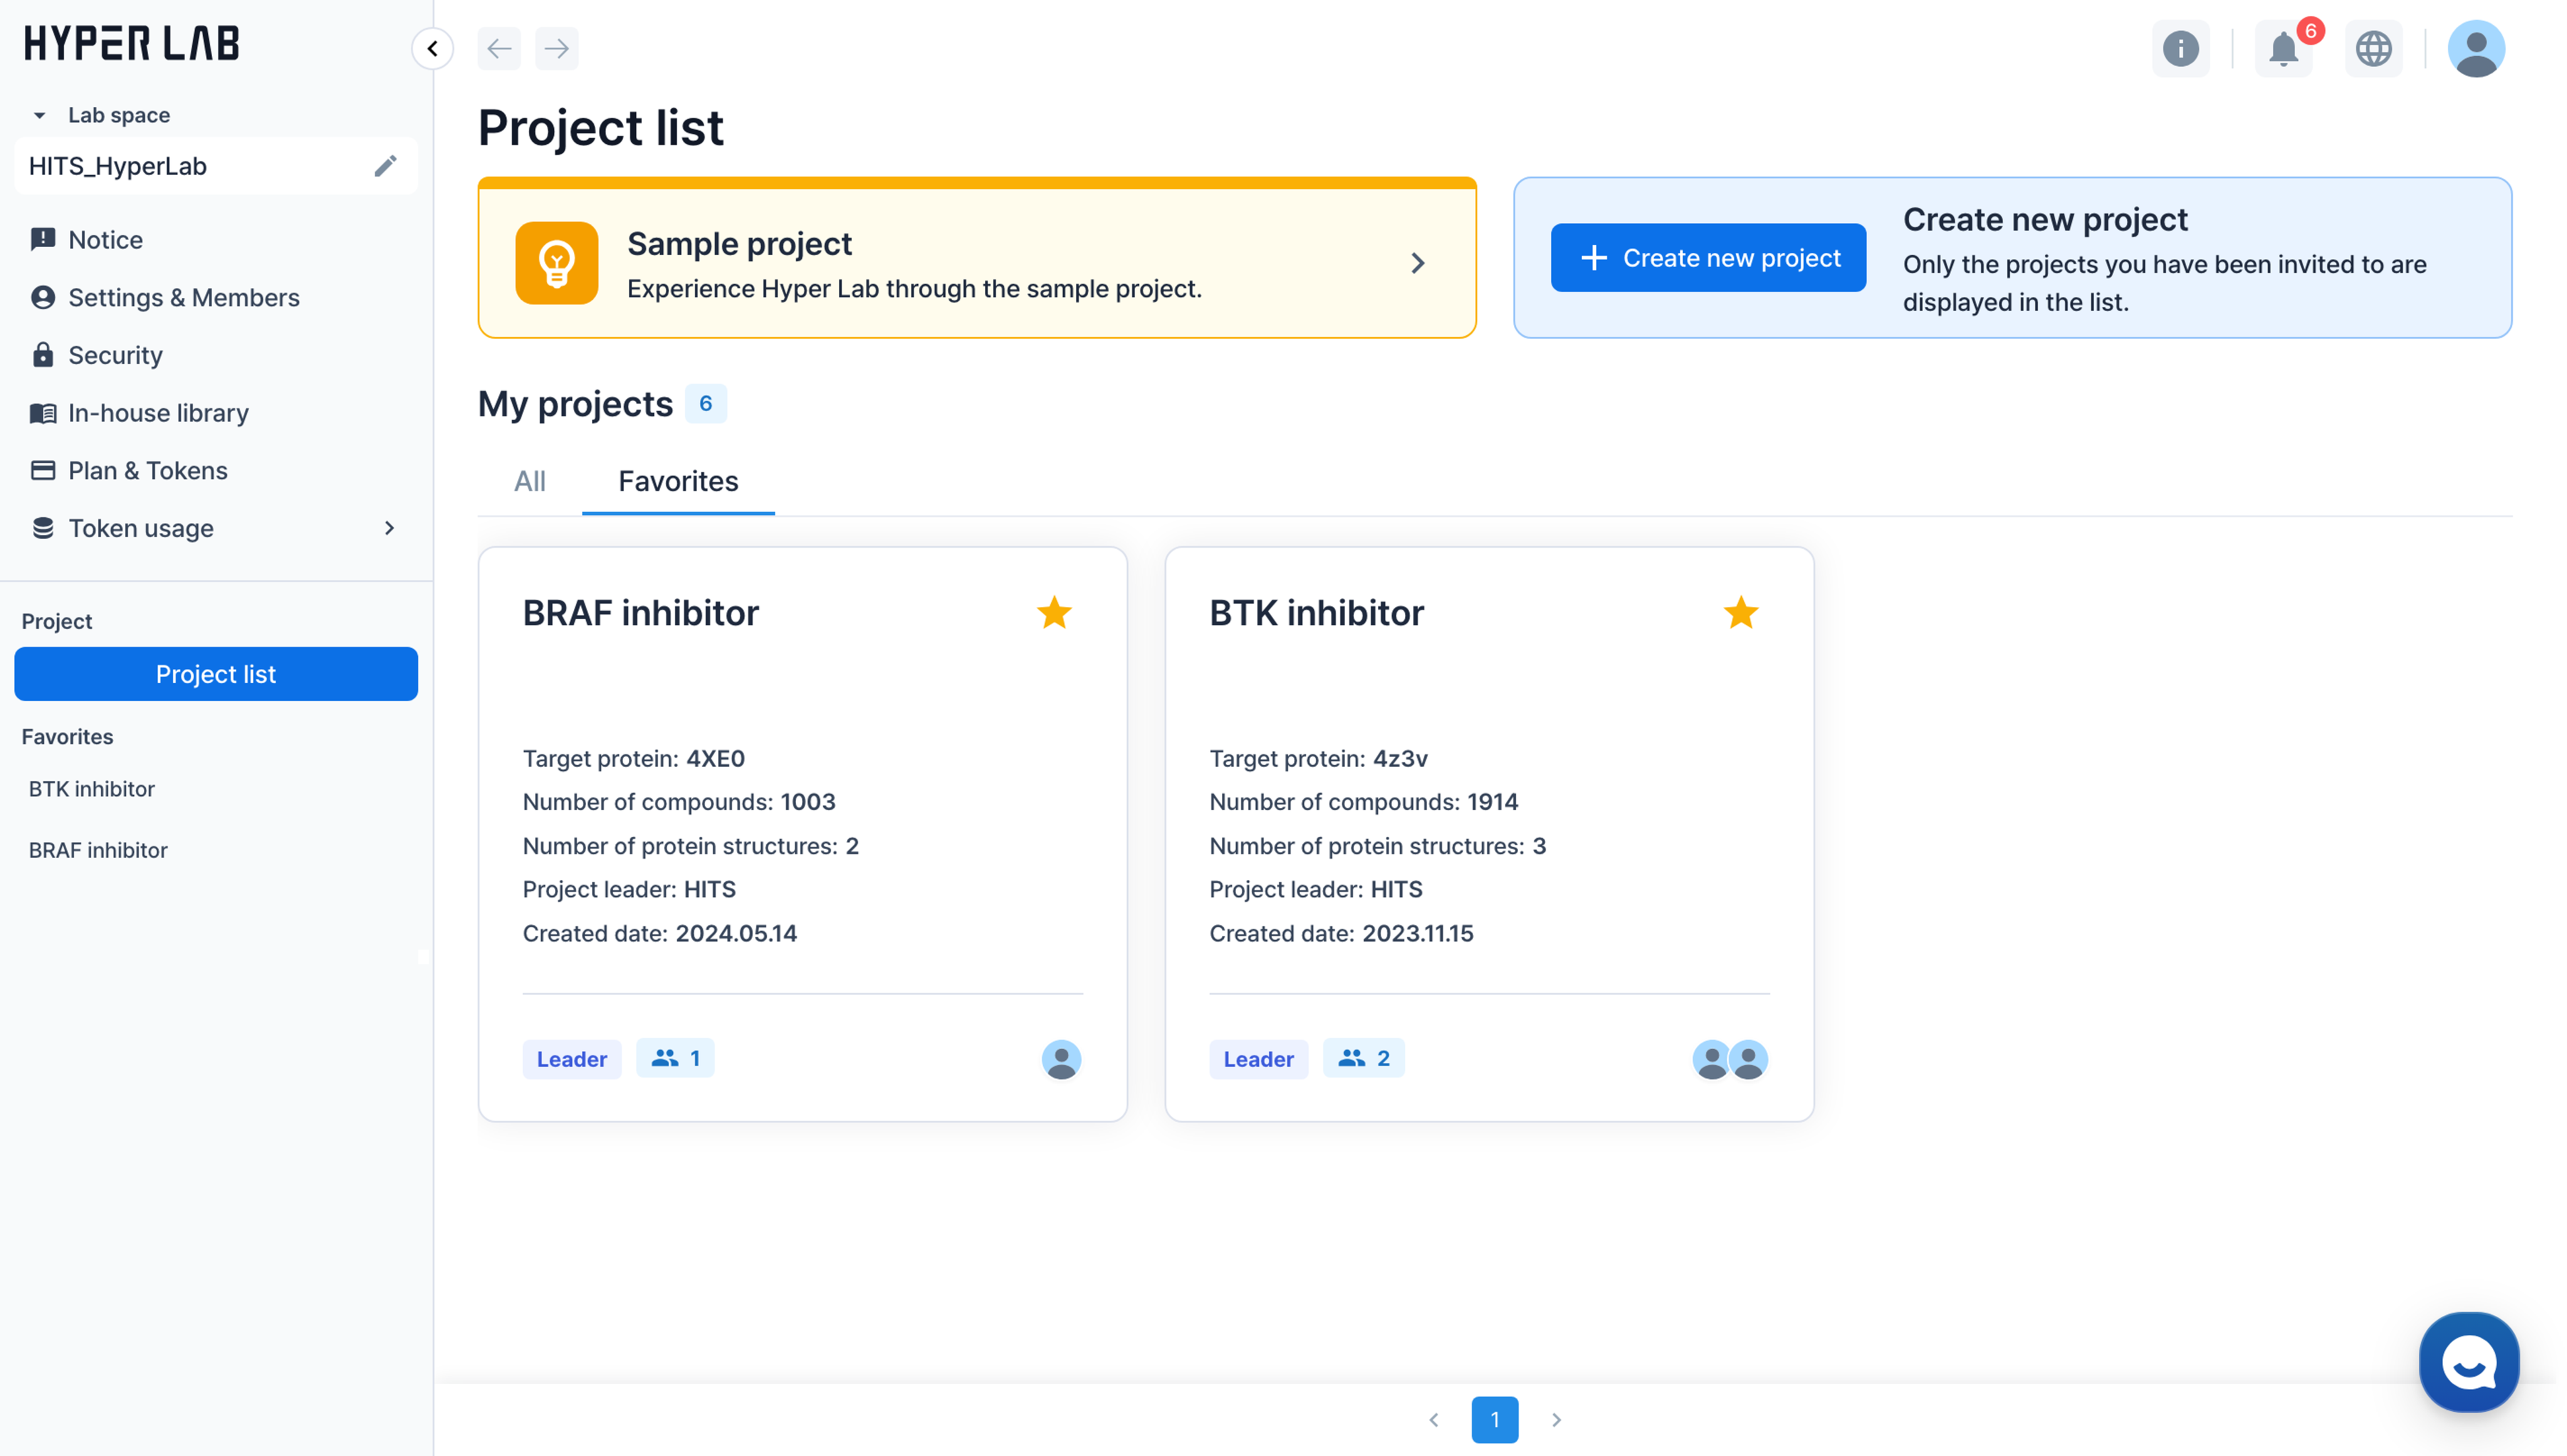Viewport: 2567px width, 1456px height.
Task: Click Create new project button
Action: (x=1707, y=258)
